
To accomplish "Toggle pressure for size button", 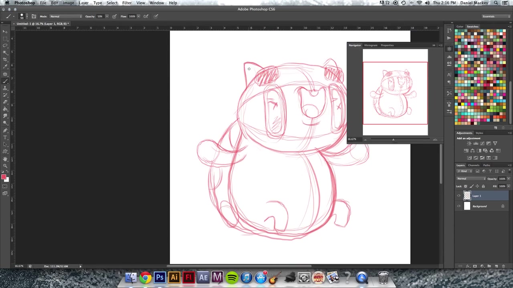I will [x=156, y=16].
